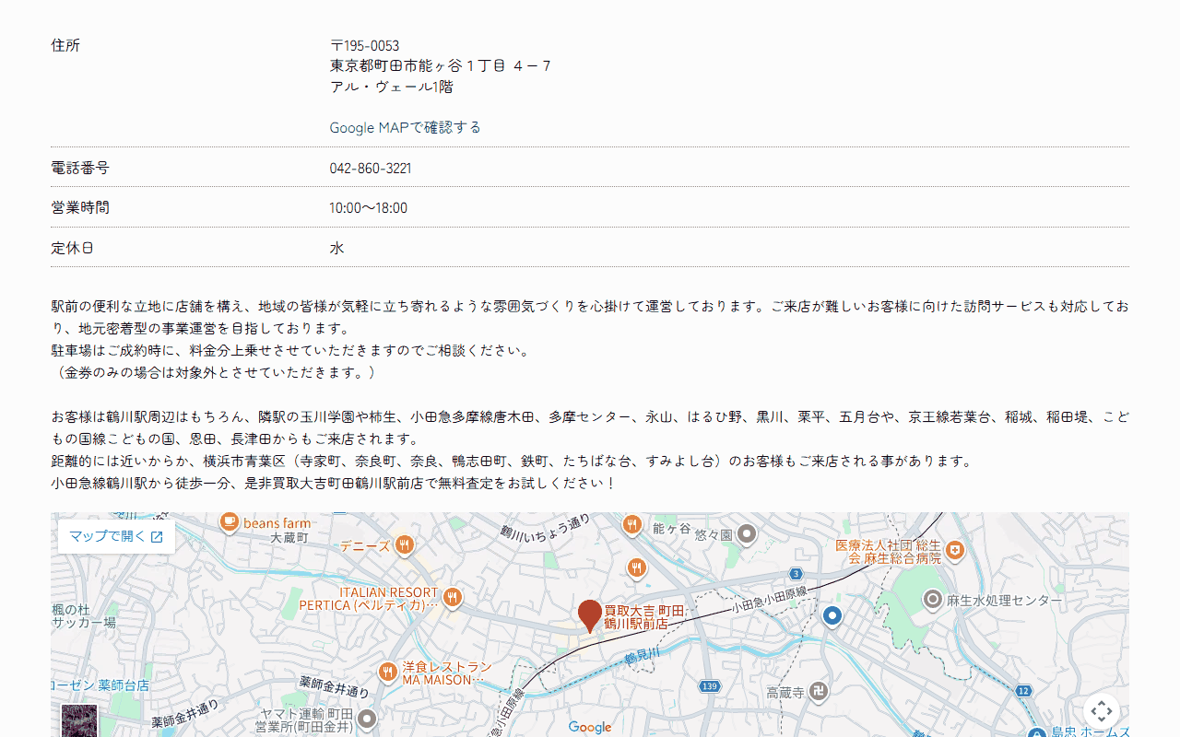Click the address line 東京都町田市能ヶ谷
Image resolution: width=1180 pixels, height=737 pixels.
(441, 66)
